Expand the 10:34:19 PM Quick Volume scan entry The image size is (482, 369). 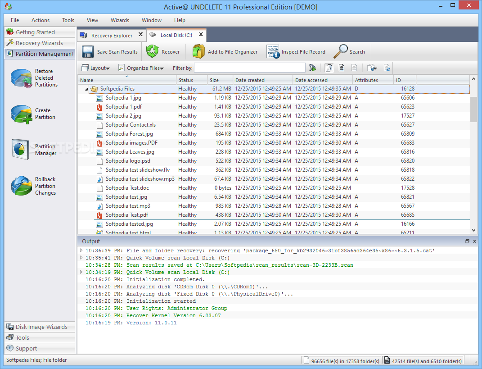81,272
